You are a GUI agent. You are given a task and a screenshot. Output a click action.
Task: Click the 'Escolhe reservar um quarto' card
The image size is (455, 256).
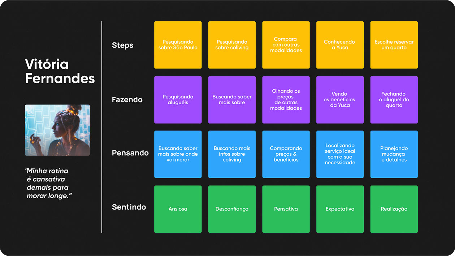tap(394, 45)
